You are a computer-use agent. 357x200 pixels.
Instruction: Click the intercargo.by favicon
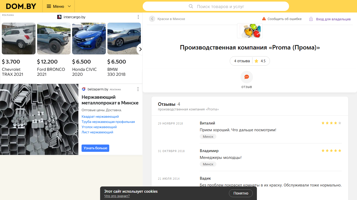coord(59,17)
